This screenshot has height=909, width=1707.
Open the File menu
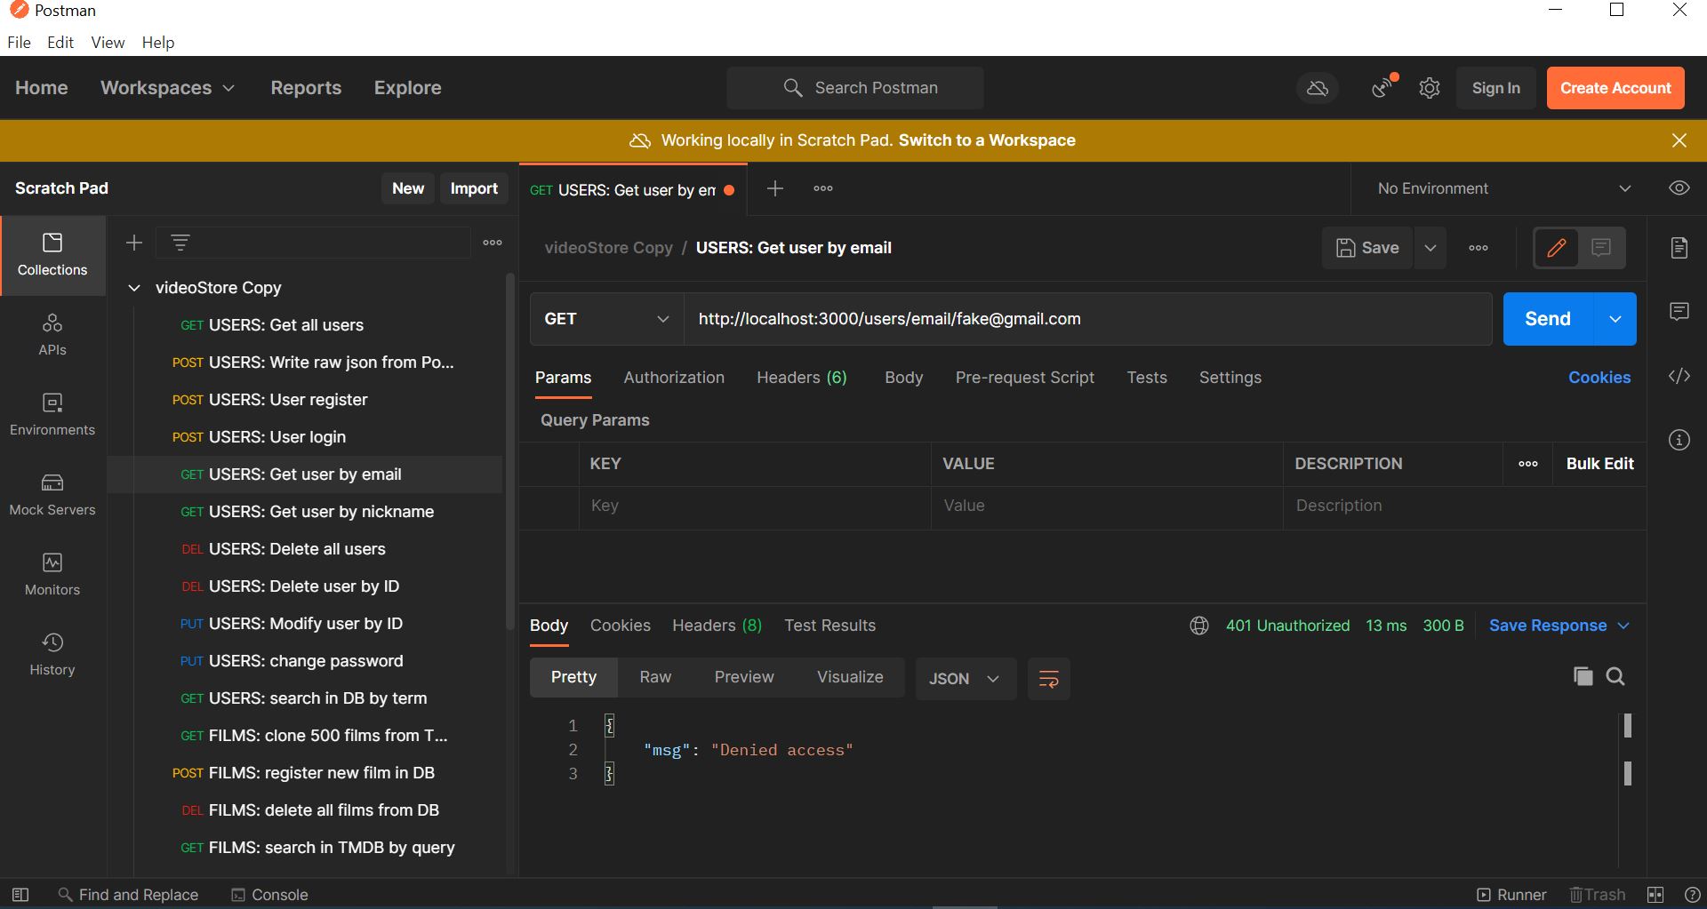click(x=19, y=43)
